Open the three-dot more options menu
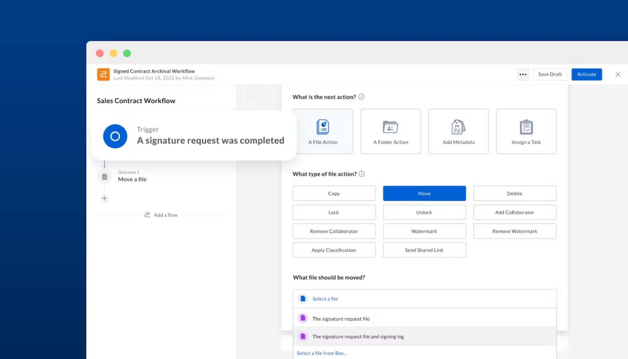Viewport: 628px width, 359px height. click(523, 74)
